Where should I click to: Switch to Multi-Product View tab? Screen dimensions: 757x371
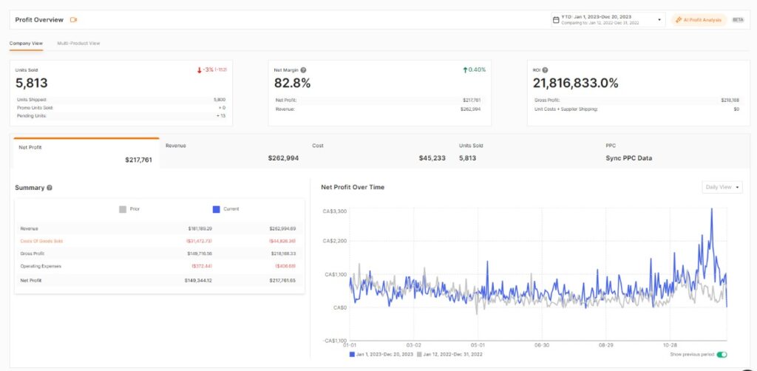point(78,44)
